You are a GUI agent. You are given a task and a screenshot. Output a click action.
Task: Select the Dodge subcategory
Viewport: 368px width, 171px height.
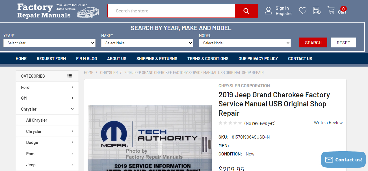[32, 142]
